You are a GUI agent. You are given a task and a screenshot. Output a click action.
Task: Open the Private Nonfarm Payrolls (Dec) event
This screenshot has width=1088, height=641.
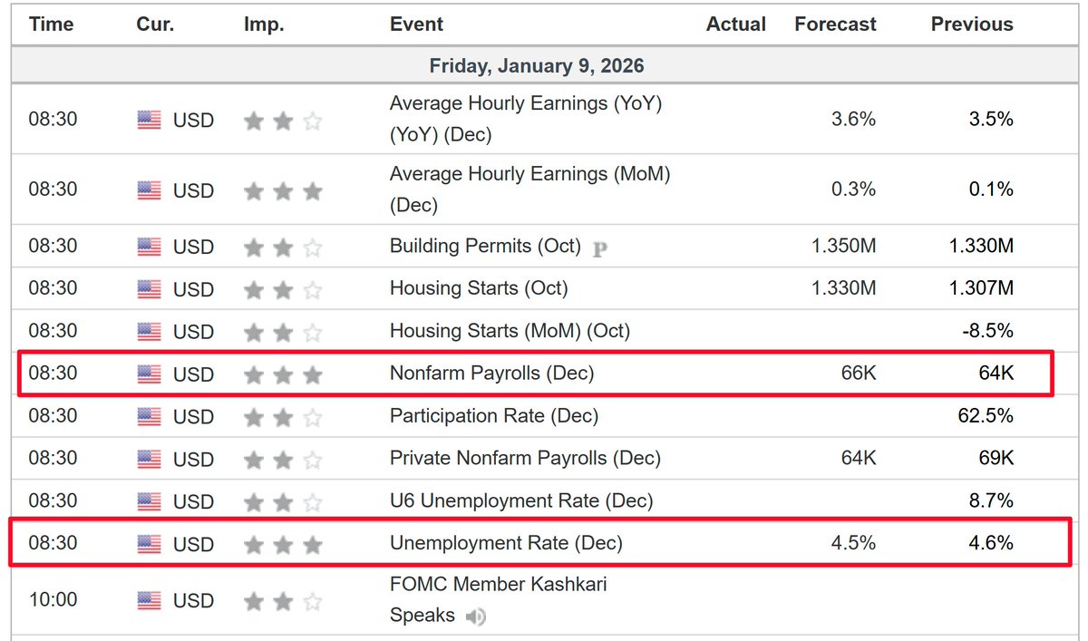point(525,458)
